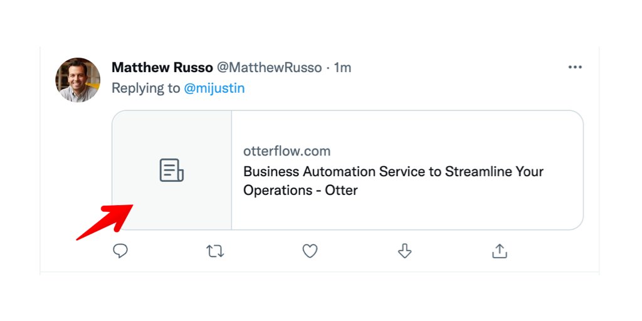
Task: Open the tweet via the 1m timestamp
Action: pos(342,68)
